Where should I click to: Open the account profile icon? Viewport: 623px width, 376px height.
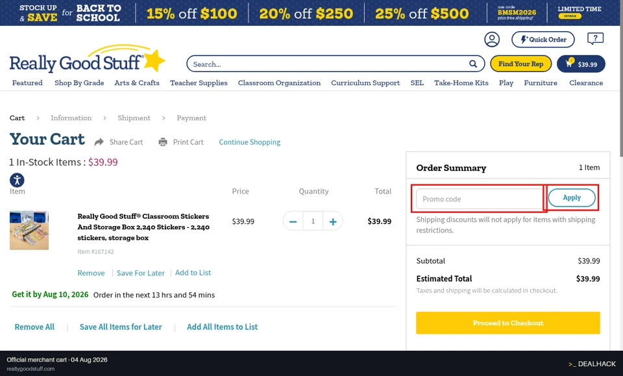(491, 40)
